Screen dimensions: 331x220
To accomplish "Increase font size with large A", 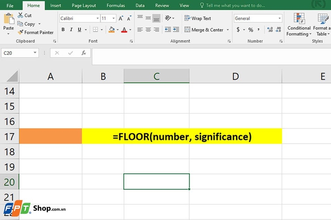I will point(120,18).
